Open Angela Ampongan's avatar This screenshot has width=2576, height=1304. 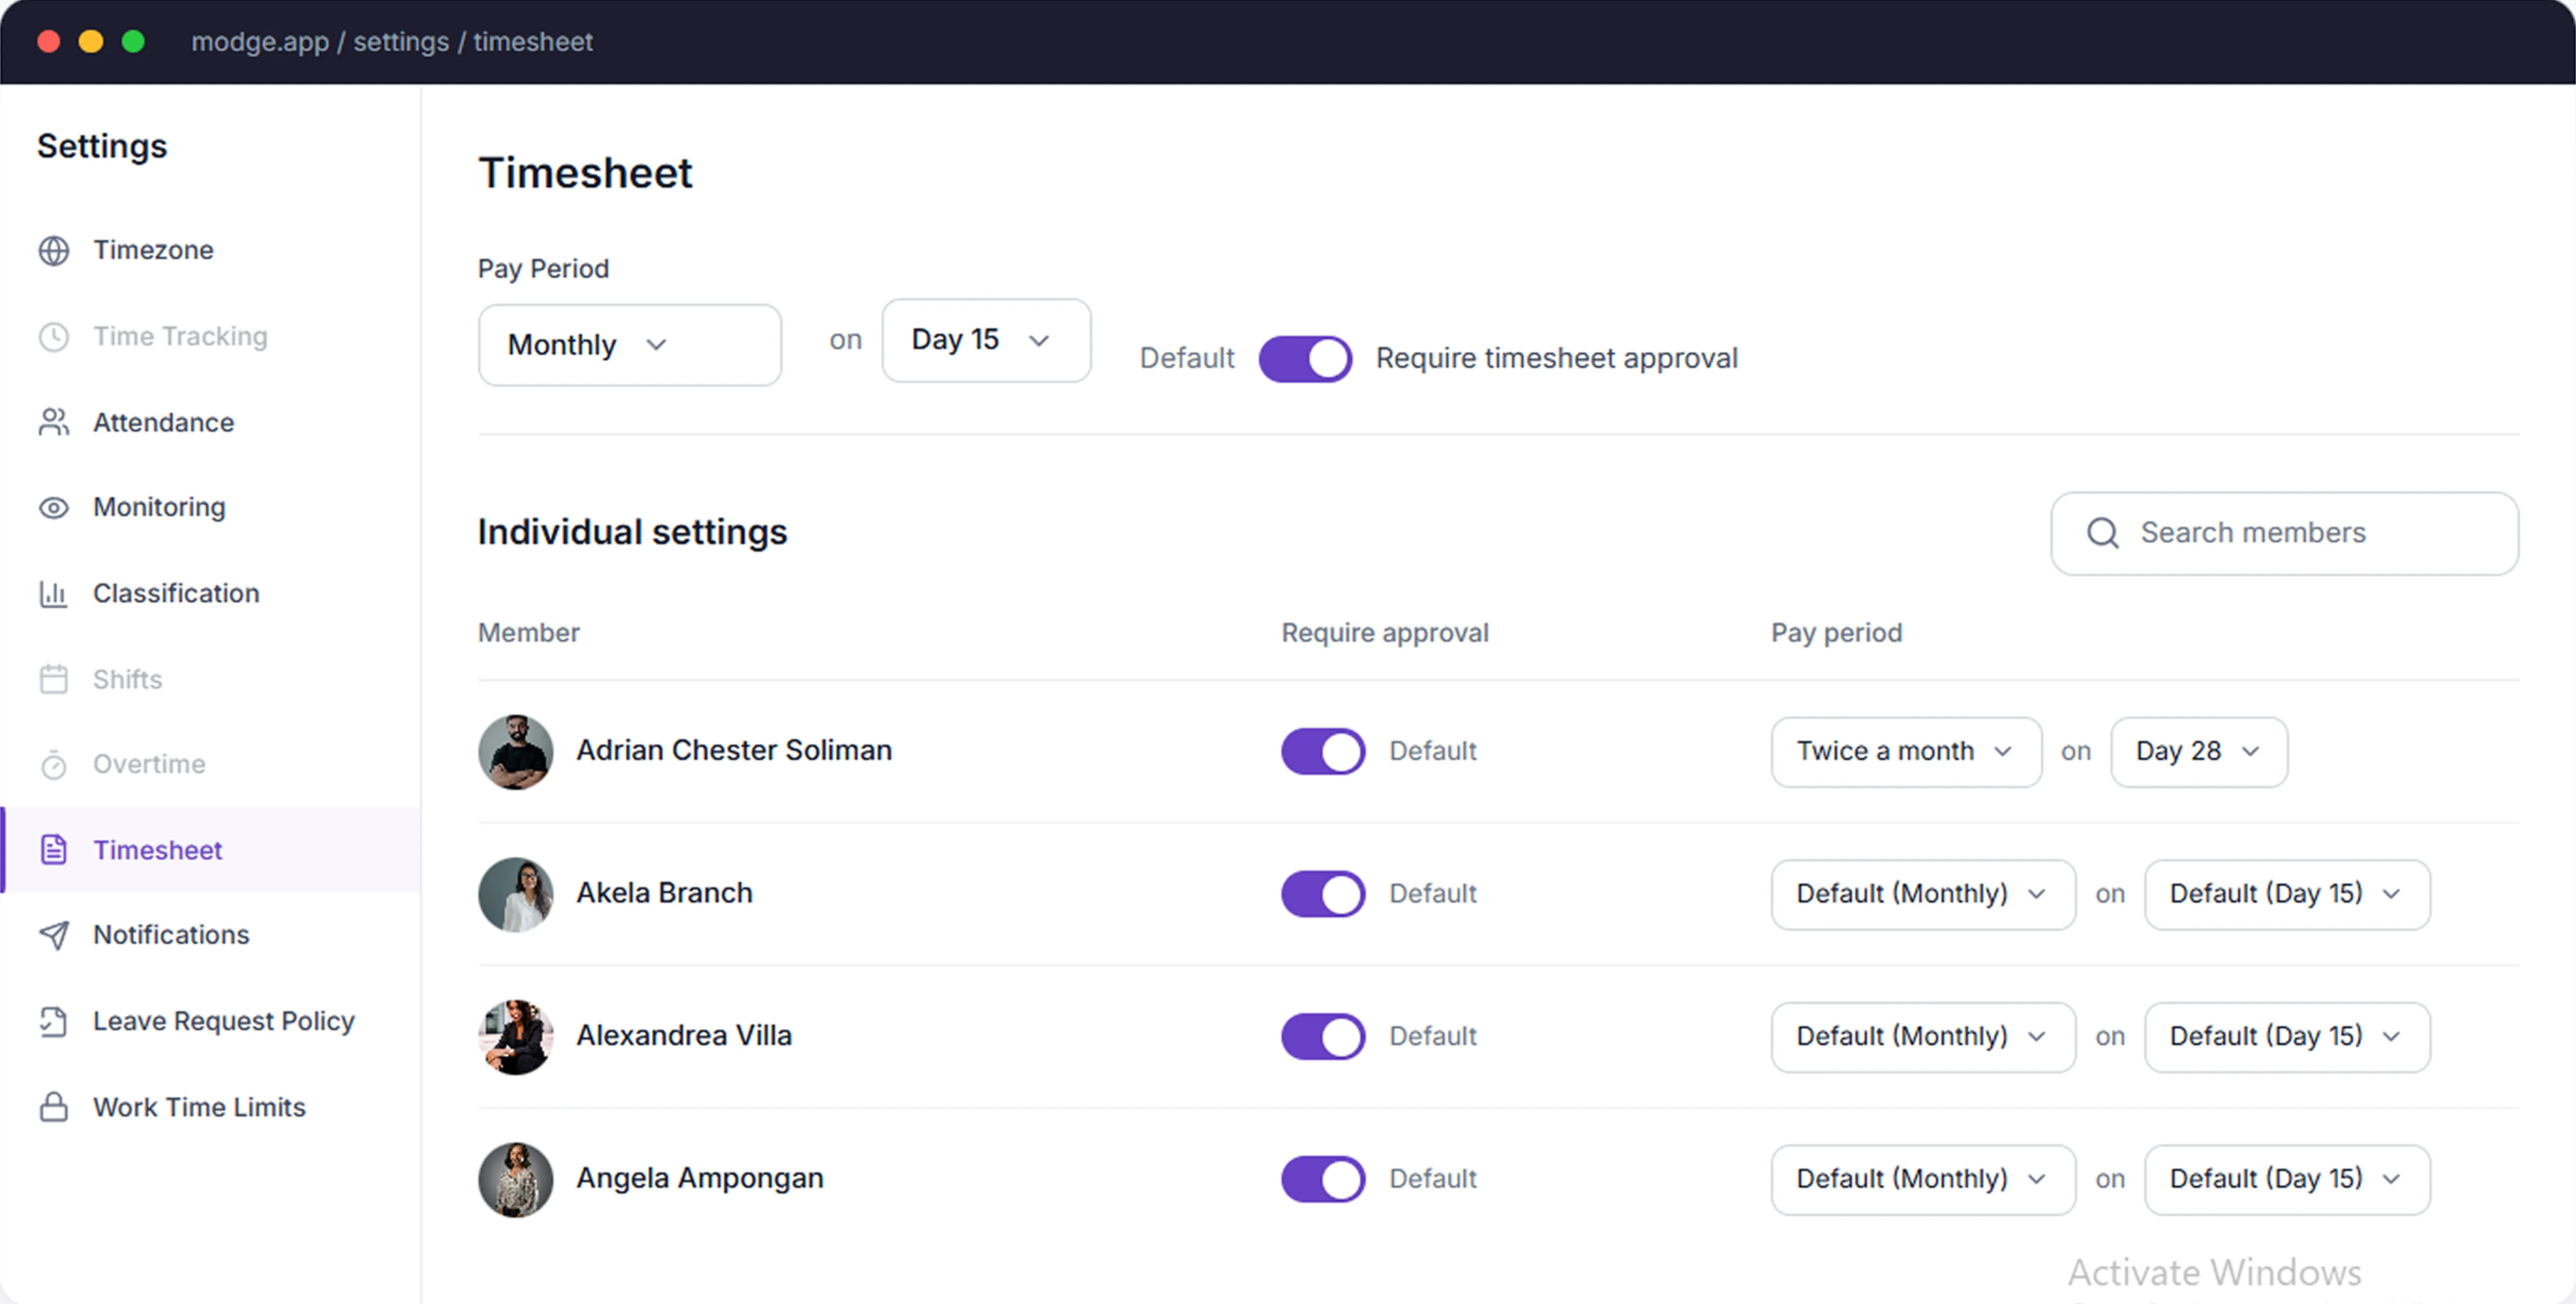pyautogui.click(x=515, y=1179)
